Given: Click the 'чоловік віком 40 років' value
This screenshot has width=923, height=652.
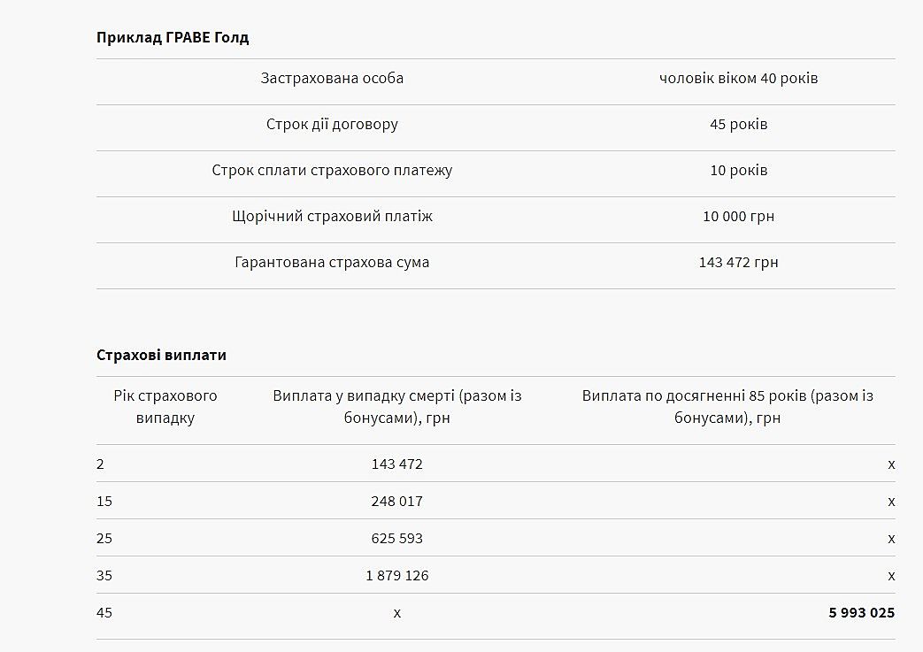Looking at the screenshot, I should (738, 78).
